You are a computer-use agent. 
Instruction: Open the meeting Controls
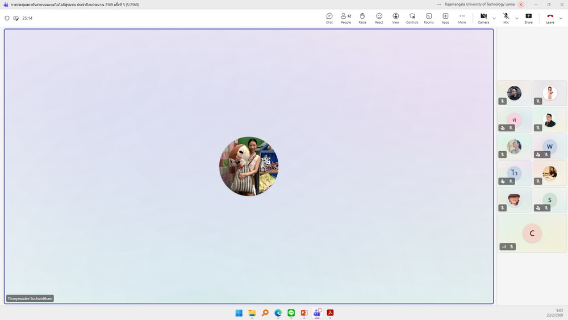point(412,18)
